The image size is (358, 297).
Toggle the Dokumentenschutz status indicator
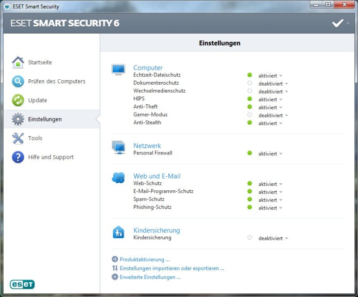(250, 83)
